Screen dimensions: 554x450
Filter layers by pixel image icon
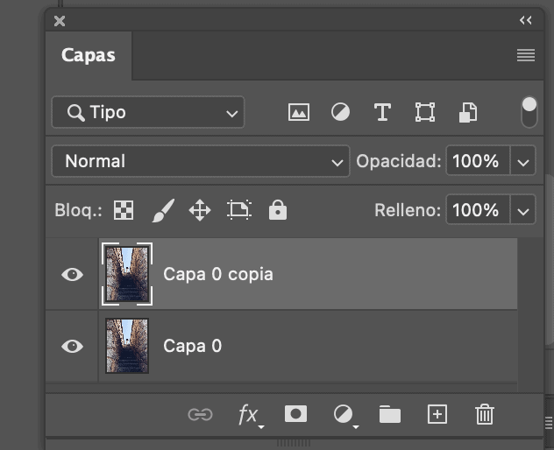299,112
